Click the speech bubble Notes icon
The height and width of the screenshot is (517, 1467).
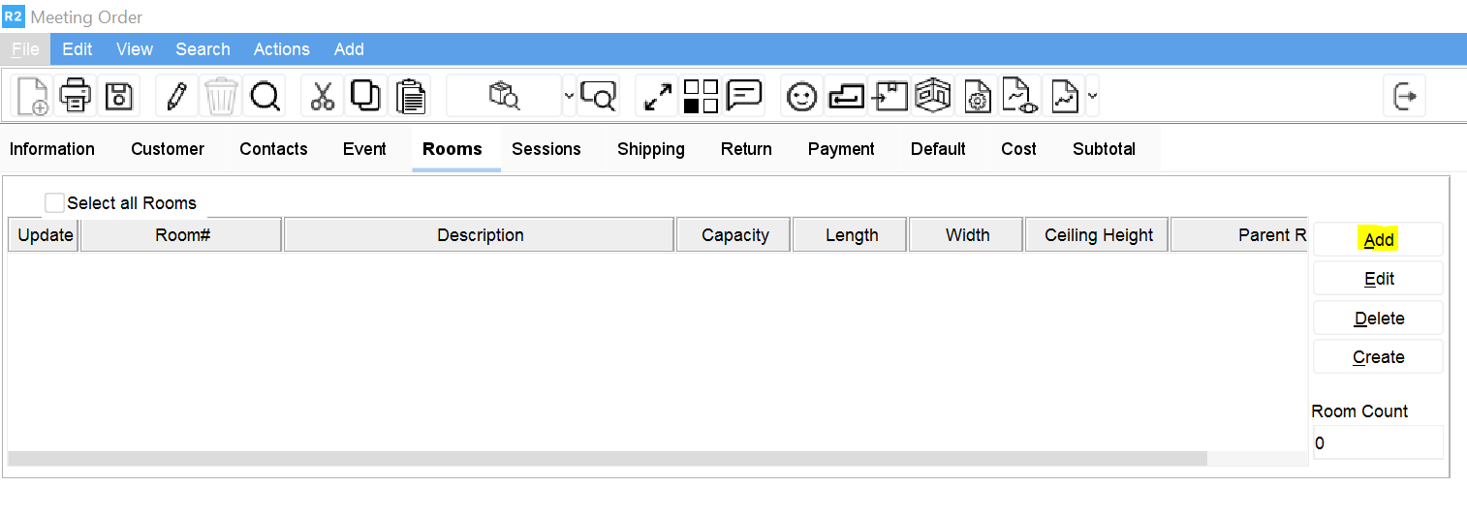point(744,96)
